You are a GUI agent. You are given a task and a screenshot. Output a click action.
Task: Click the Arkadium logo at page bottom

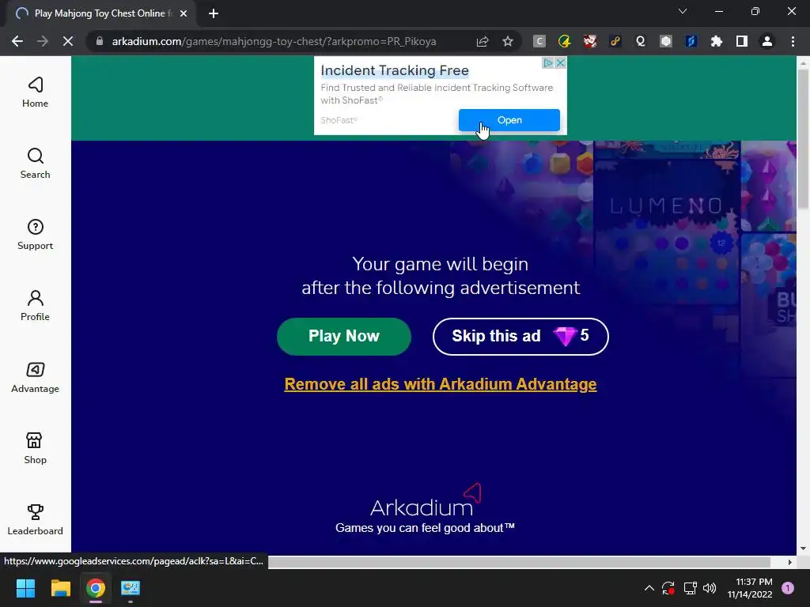pos(426,501)
